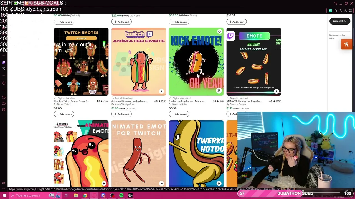
Task: Open Settings gear icon in Opera sidebar
Action: point(4,109)
